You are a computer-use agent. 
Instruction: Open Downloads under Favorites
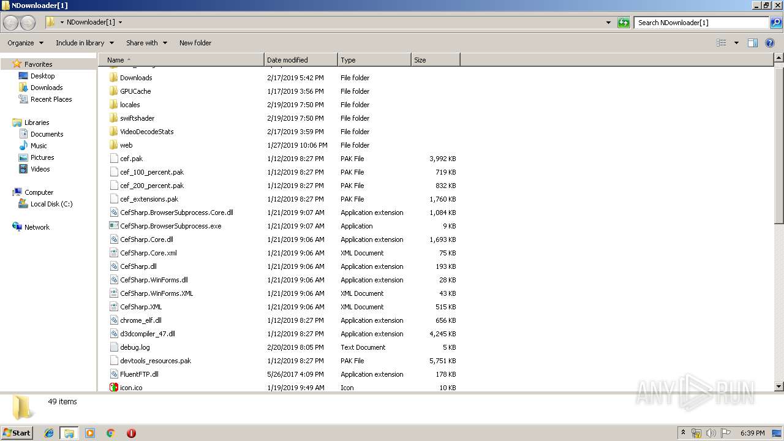tap(47, 88)
